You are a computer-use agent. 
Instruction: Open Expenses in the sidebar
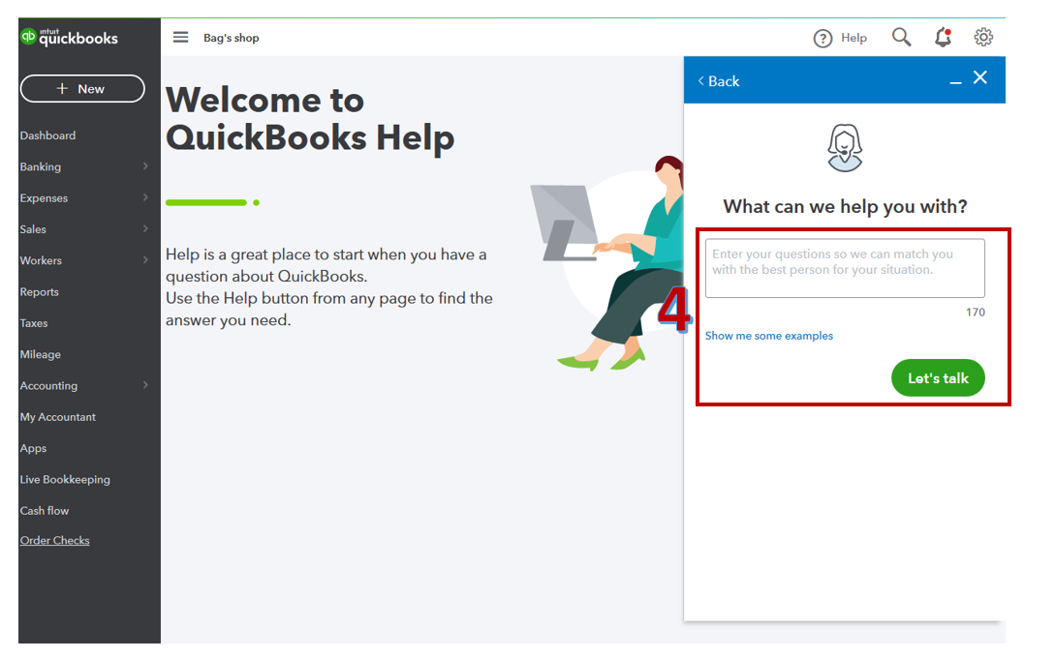[44, 198]
